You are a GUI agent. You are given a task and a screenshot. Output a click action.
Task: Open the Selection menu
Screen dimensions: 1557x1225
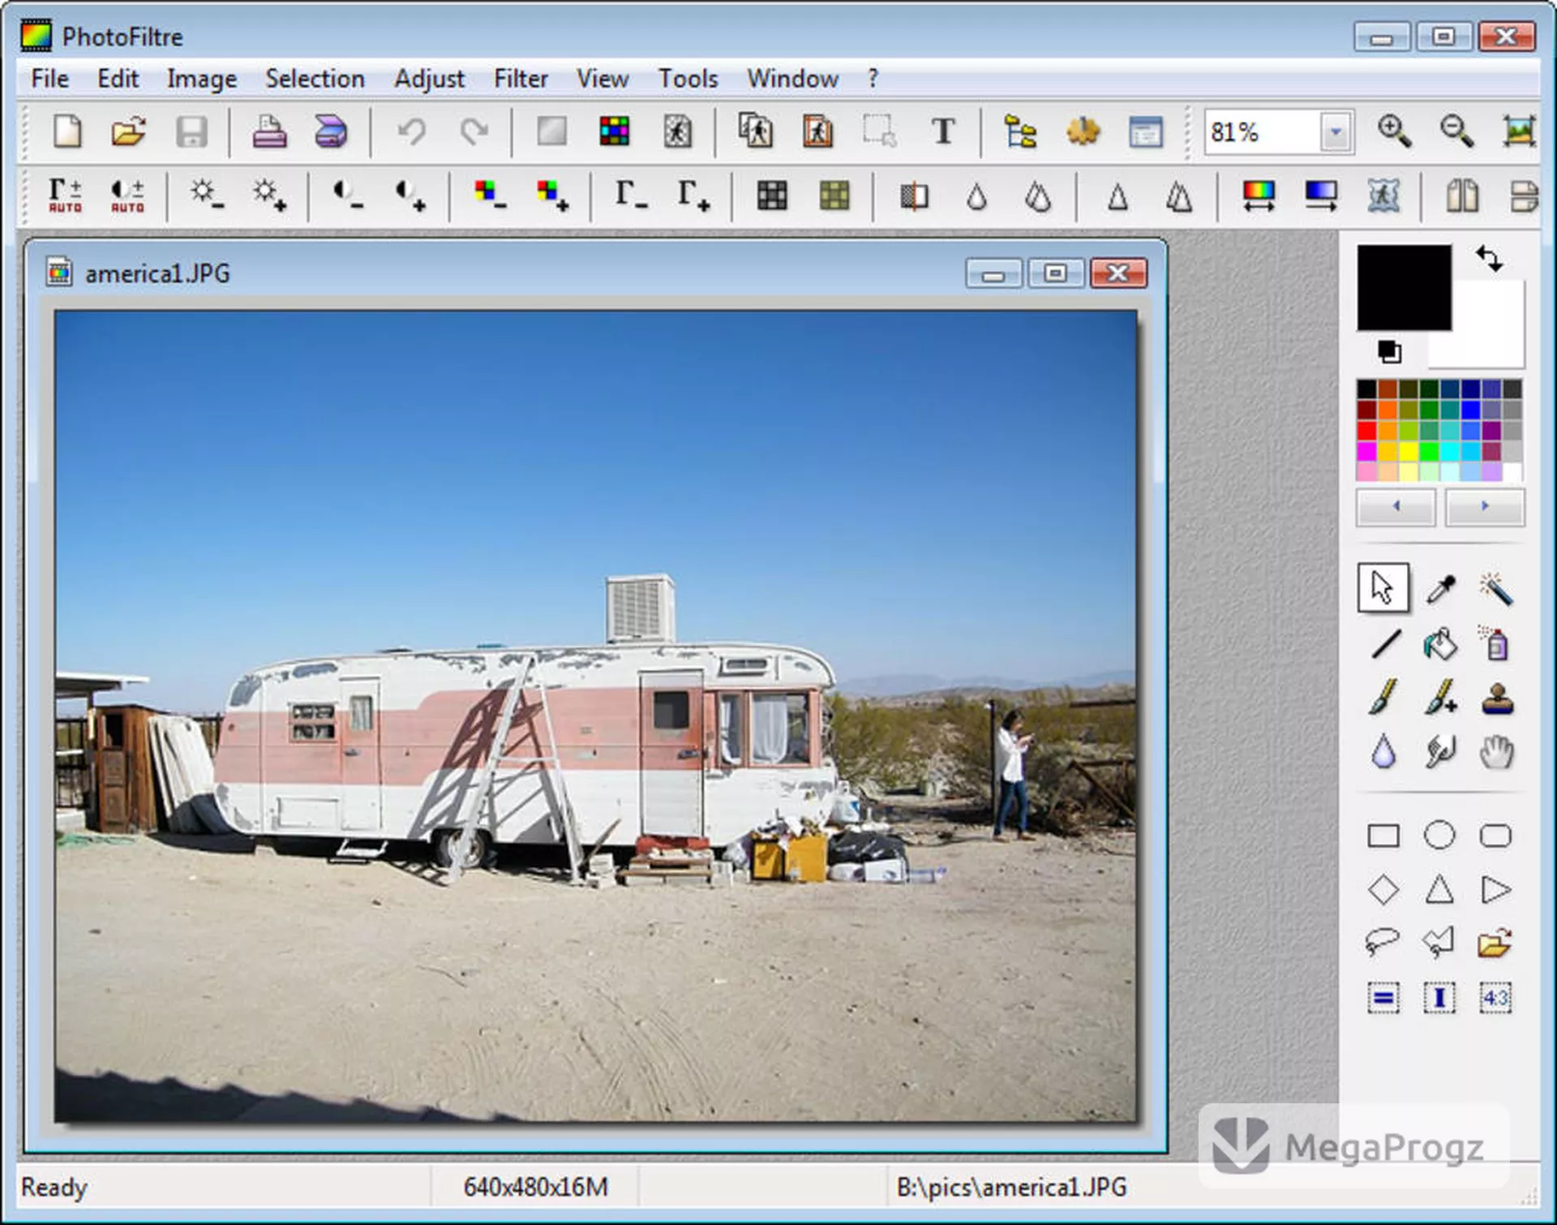(x=315, y=79)
